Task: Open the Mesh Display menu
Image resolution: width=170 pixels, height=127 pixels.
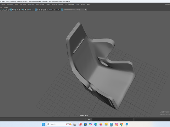Action: [40, 4]
